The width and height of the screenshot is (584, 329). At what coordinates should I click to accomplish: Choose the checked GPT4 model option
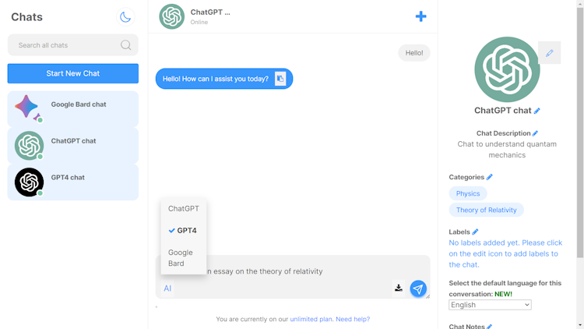(x=184, y=231)
